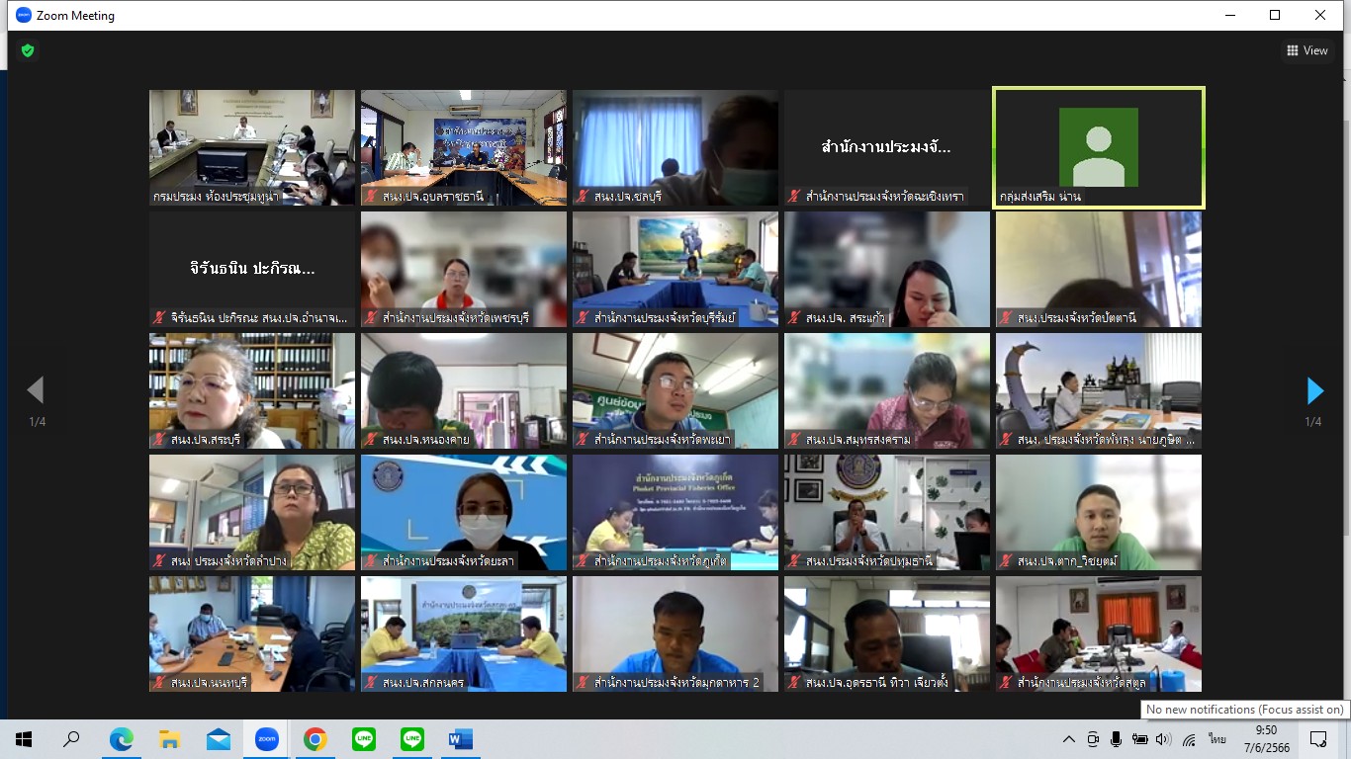Screen dimensions: 1351x759
Task: Open Microsoft Edge from taskbar
Action: pyautogui.click(x=121, y=739)
